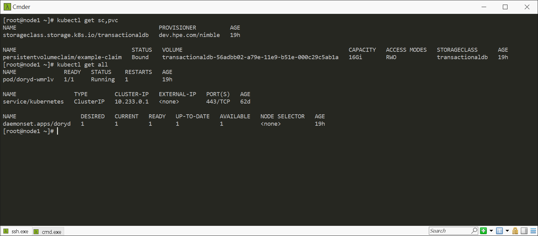Click the lambda icon on ssh.exe tab
Viewport: 538px width, 236px height.
pyautogui.click(x=6, y=231)
